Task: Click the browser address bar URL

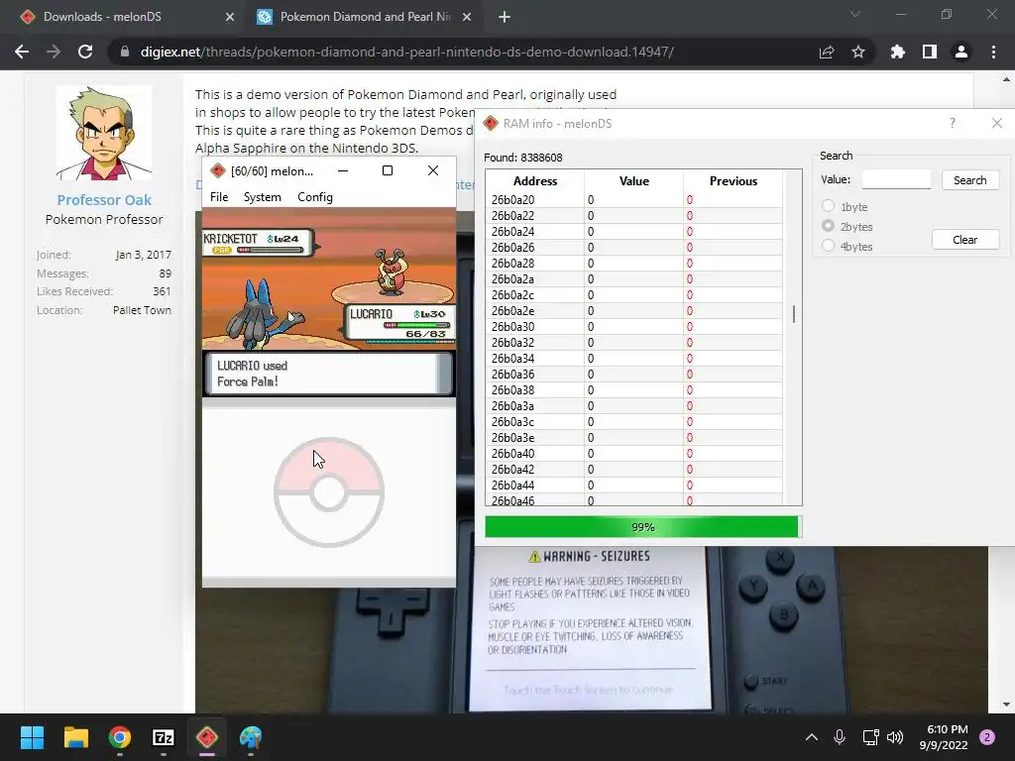Action: point(406,52)
